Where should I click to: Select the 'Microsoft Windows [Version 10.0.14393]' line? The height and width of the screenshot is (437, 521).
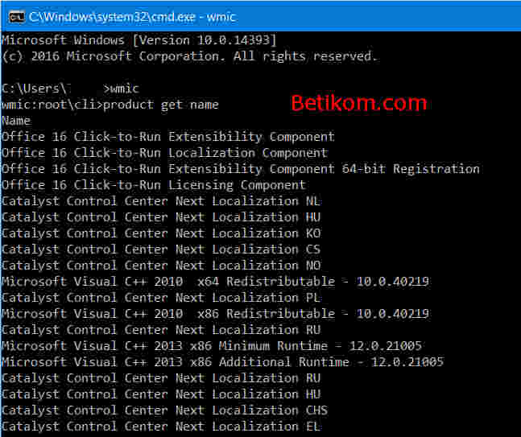point(139,40)
